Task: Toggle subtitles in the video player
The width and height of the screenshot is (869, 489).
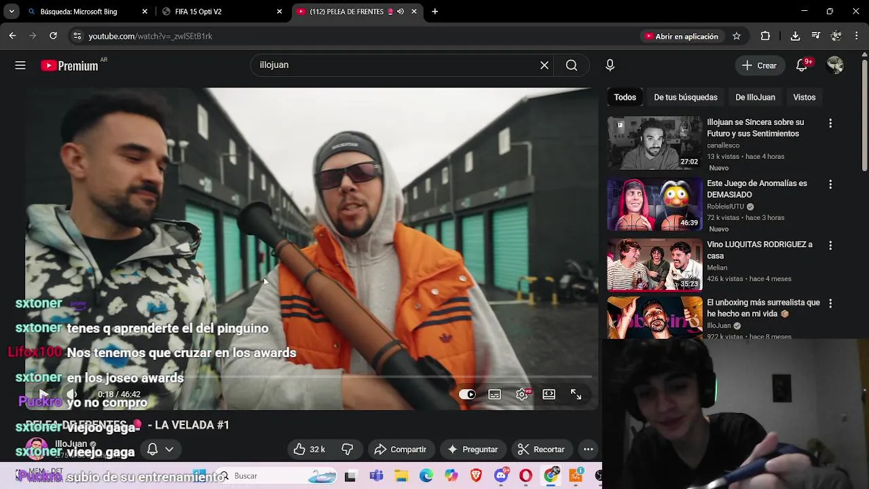Action: click(x=495, y=394)
